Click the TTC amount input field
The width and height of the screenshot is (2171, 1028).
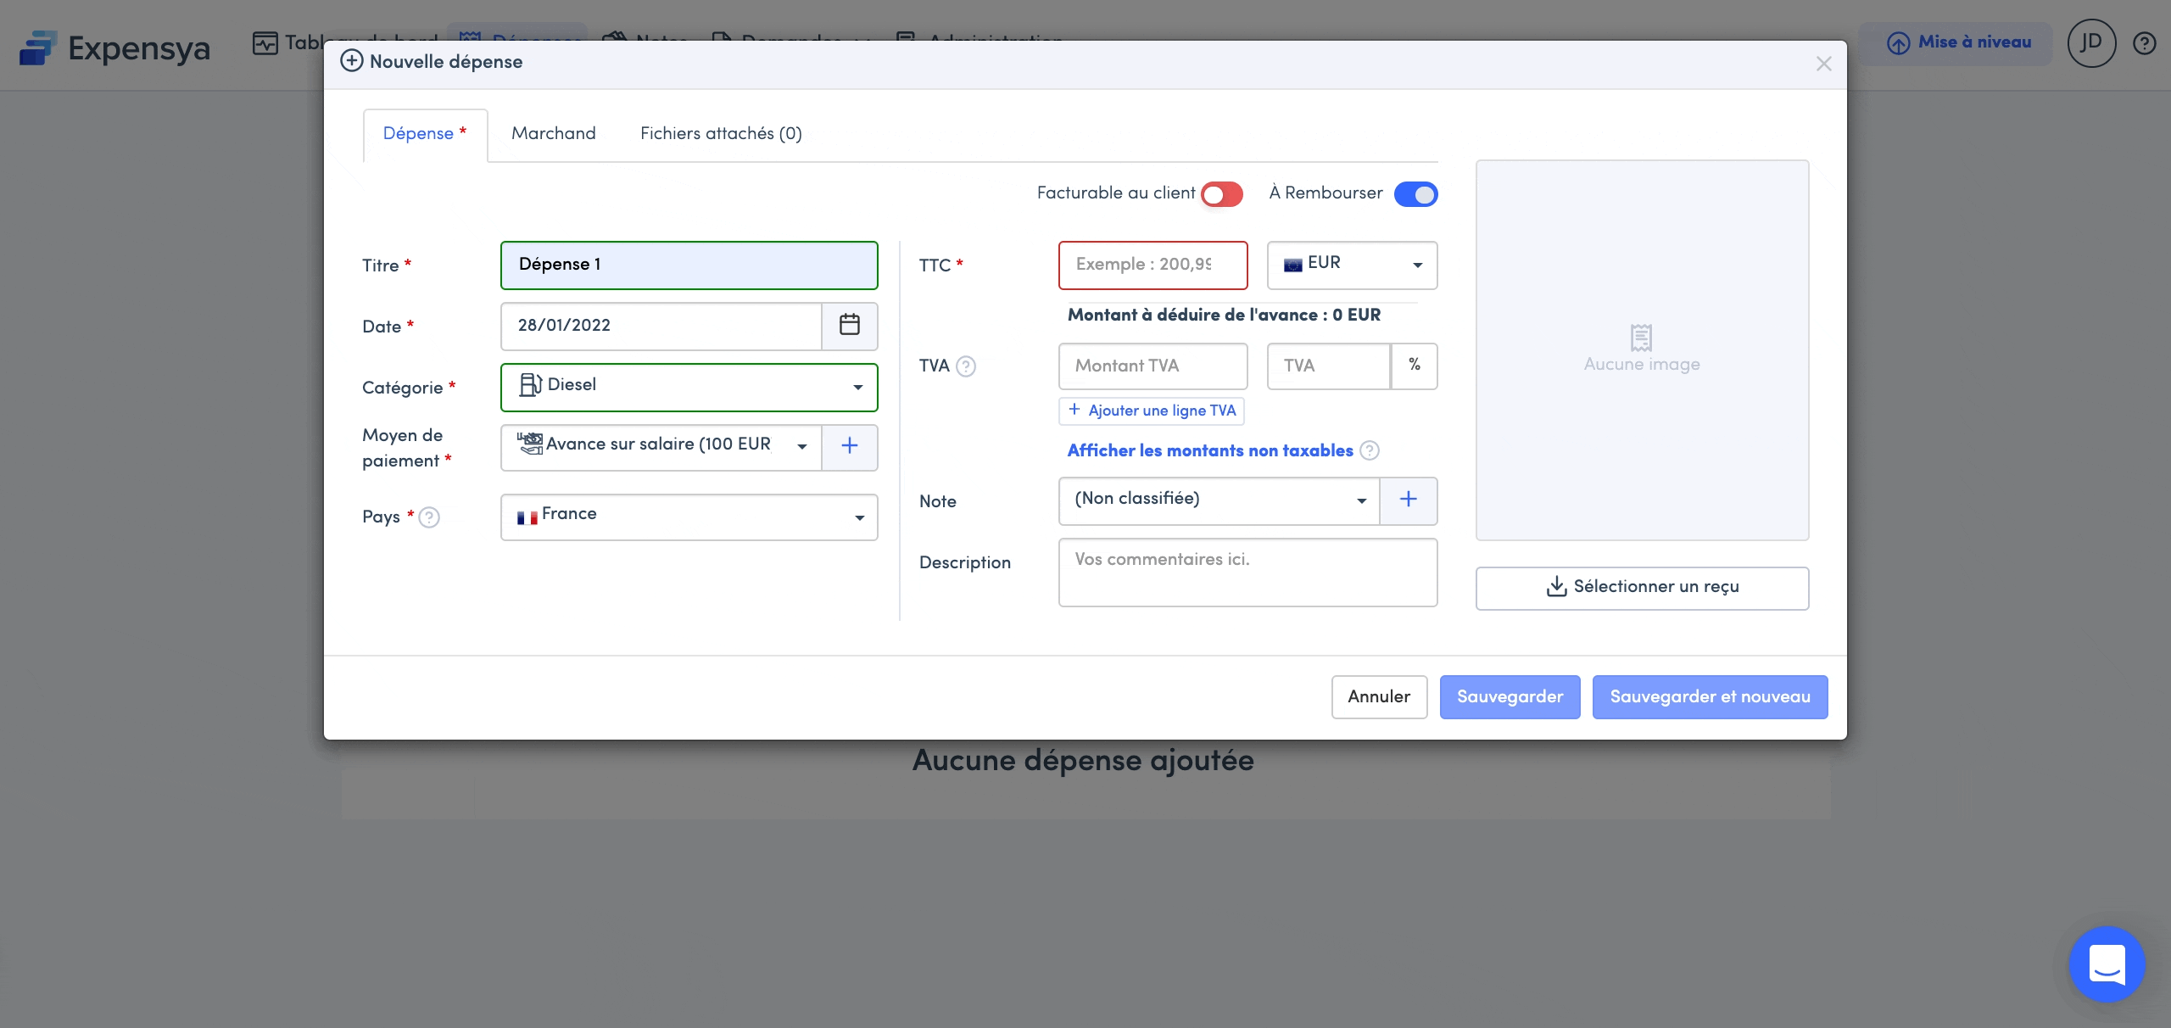(x=1152, y=265)
